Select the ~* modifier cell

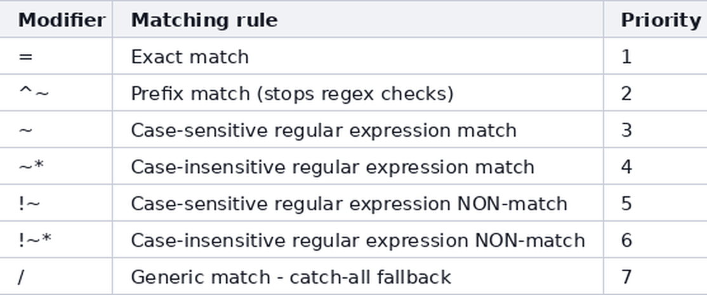coord(56,166)
